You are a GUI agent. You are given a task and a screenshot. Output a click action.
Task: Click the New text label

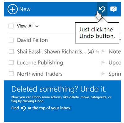tap(25, 9)
